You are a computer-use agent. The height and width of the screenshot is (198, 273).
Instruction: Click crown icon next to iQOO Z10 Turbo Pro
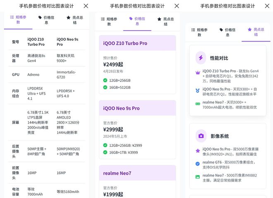point(198,73)
